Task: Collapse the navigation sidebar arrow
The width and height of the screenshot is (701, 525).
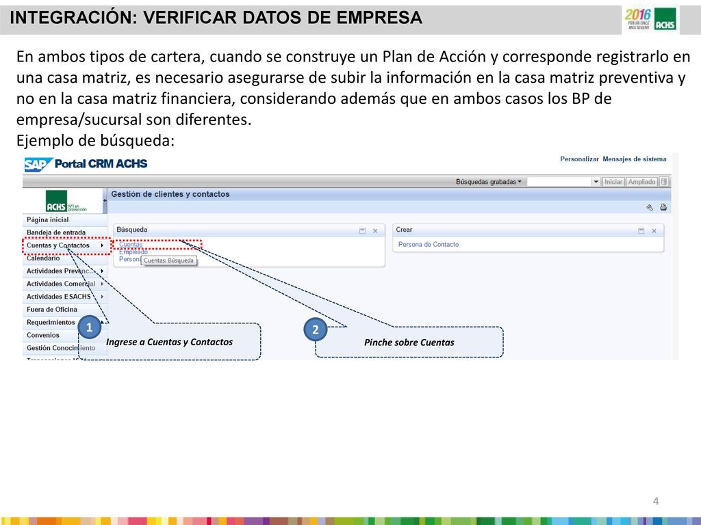Action: pyautogui.click(x=105, y=201)
